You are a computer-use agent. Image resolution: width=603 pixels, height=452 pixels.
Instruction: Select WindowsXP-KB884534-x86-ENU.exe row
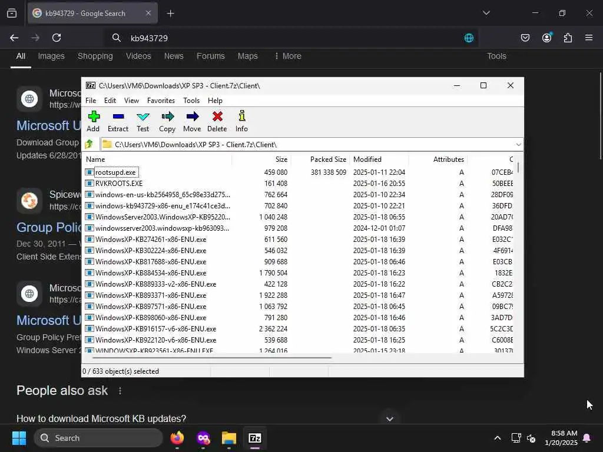tap(299, 273)
